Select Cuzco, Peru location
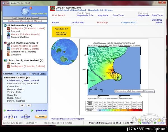The height and width of the screenshot is (132, 168). click(14, 86)
